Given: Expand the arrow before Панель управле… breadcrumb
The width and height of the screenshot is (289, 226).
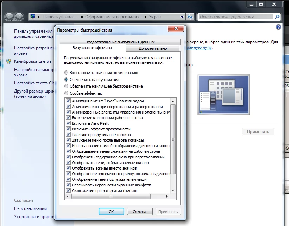Looking at the screenshot, I should tap(39, 17).
